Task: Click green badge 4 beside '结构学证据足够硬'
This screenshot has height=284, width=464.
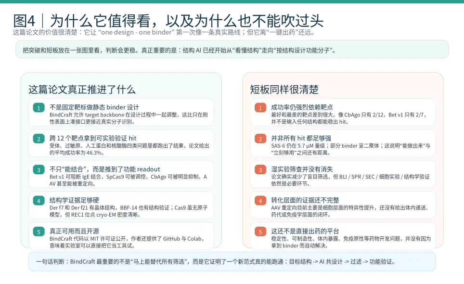Action: (x=39, y=201)
